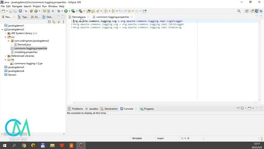Open the Run menu
The width and height of the screenshot is (264, 149).
(45, 6)
